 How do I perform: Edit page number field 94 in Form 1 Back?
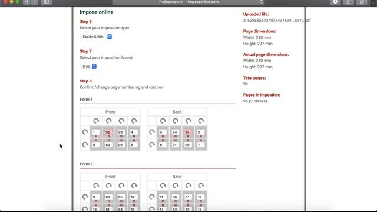176,132
